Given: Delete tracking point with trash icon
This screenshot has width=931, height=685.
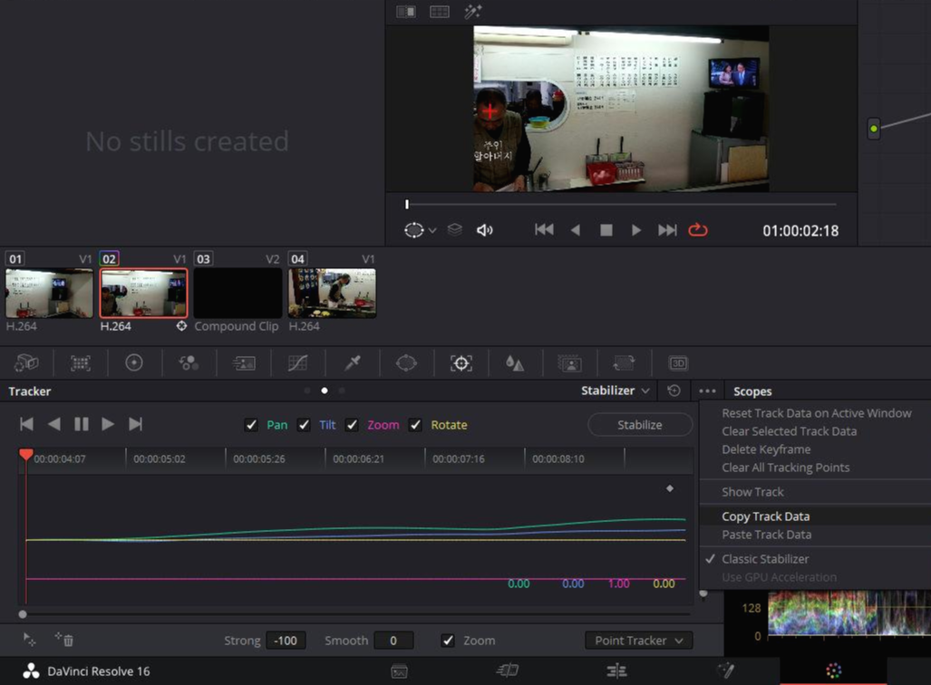Looking at the screenshot, I should [x=64, y=640].
